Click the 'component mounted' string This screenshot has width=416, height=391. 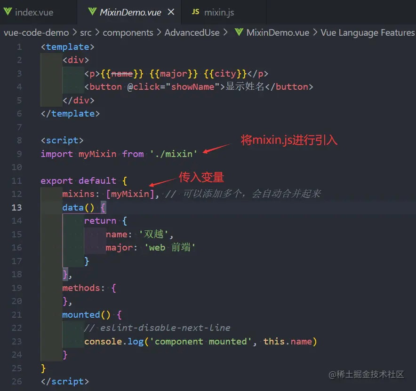200,341
